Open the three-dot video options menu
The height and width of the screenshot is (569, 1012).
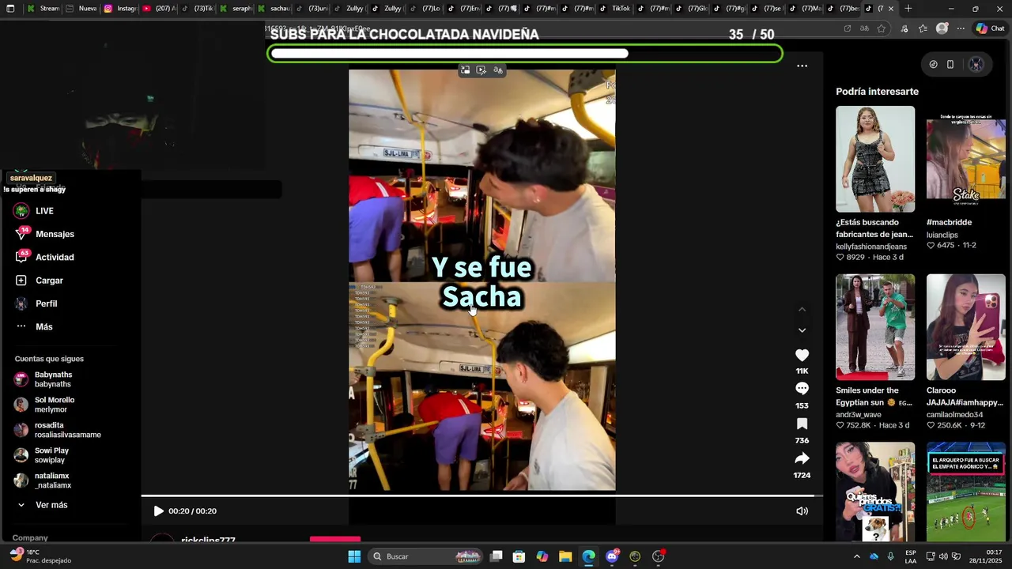click(802, 66)
